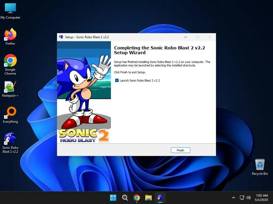Open My Computer desktop icon
Image resolution: width=273 pixels, height=204 pixels.
point(10,11)
